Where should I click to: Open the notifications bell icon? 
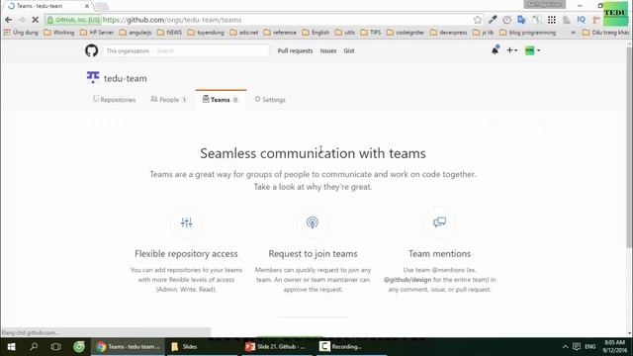[495, 50]
